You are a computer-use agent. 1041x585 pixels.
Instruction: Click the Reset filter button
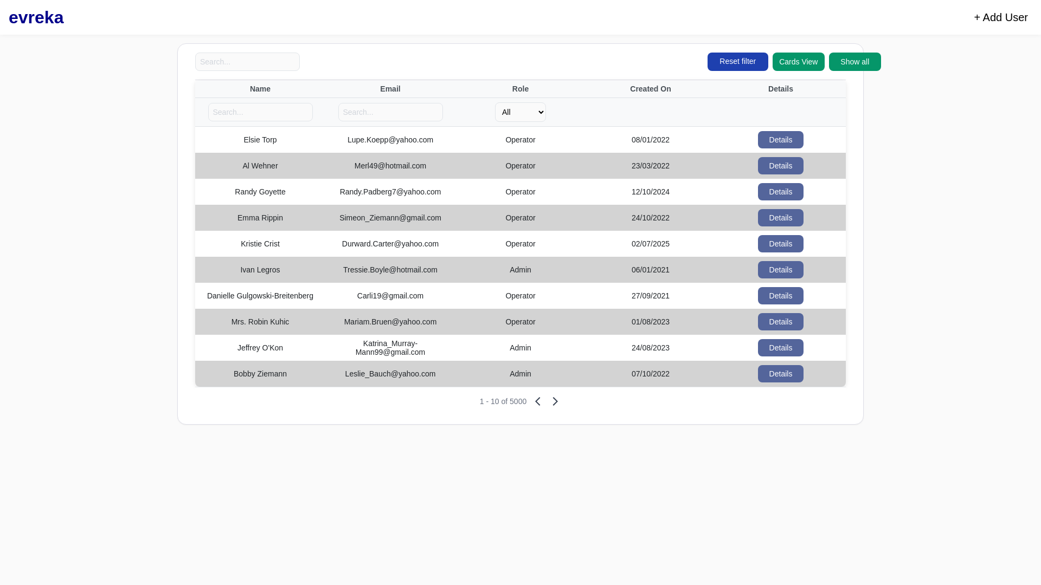tap(737, 62)
